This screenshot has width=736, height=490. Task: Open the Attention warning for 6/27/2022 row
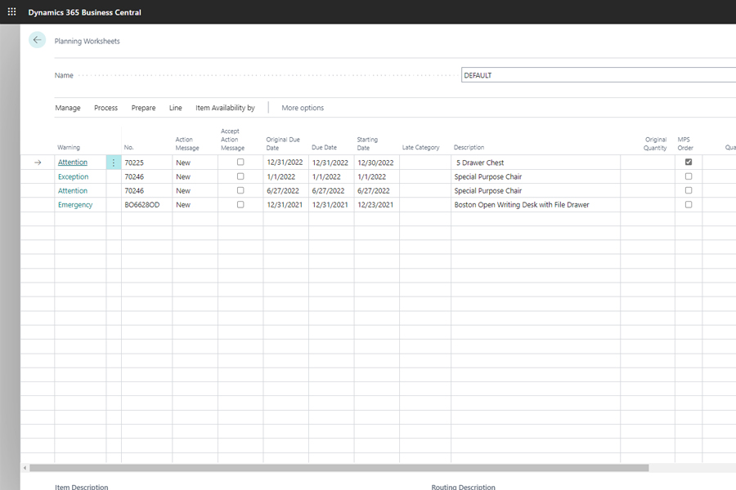[73, 191]
